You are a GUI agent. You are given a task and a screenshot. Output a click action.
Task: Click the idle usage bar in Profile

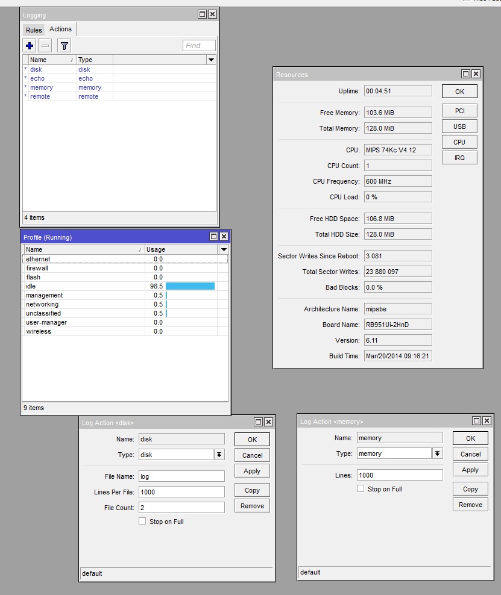coord(190,286)
